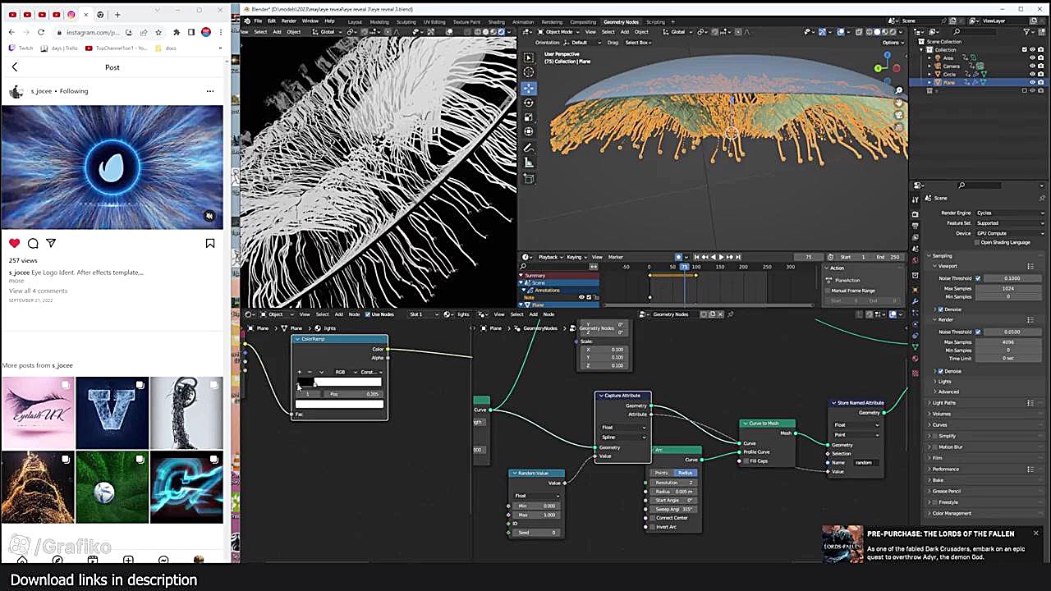This screenshot has width=1051, height=591.
Task: Toggle camera view gizmo in viewport
Action: [899, 115]
